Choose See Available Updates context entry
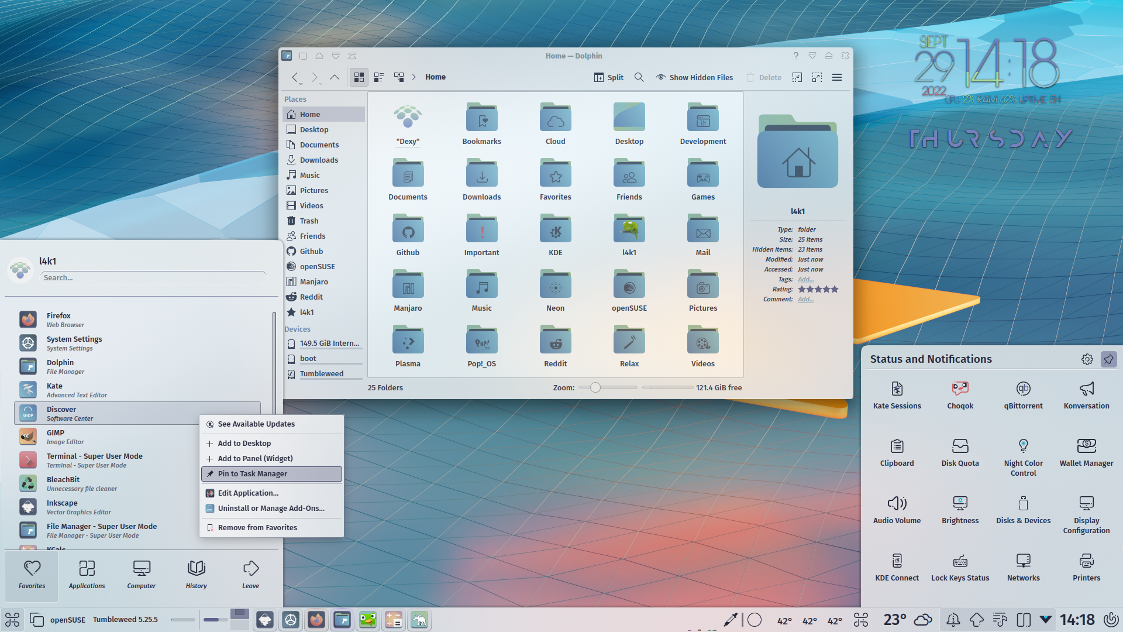 click(x=271, y=424)
